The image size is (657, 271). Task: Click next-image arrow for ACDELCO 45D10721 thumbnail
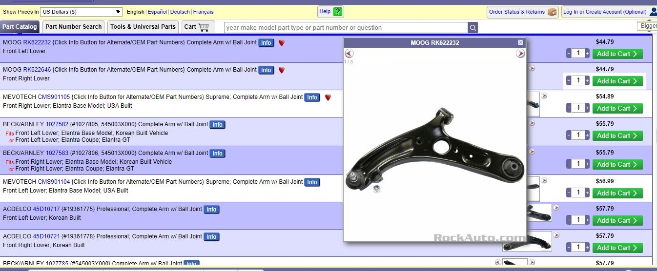[556, 235]
